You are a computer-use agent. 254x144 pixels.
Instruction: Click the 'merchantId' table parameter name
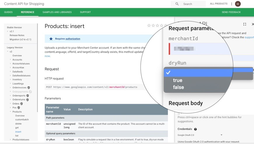(53, 124)
